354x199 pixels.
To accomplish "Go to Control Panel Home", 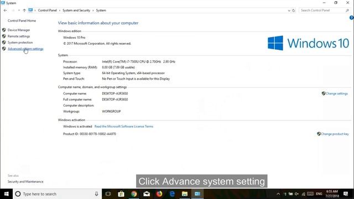I will point(22,21).
